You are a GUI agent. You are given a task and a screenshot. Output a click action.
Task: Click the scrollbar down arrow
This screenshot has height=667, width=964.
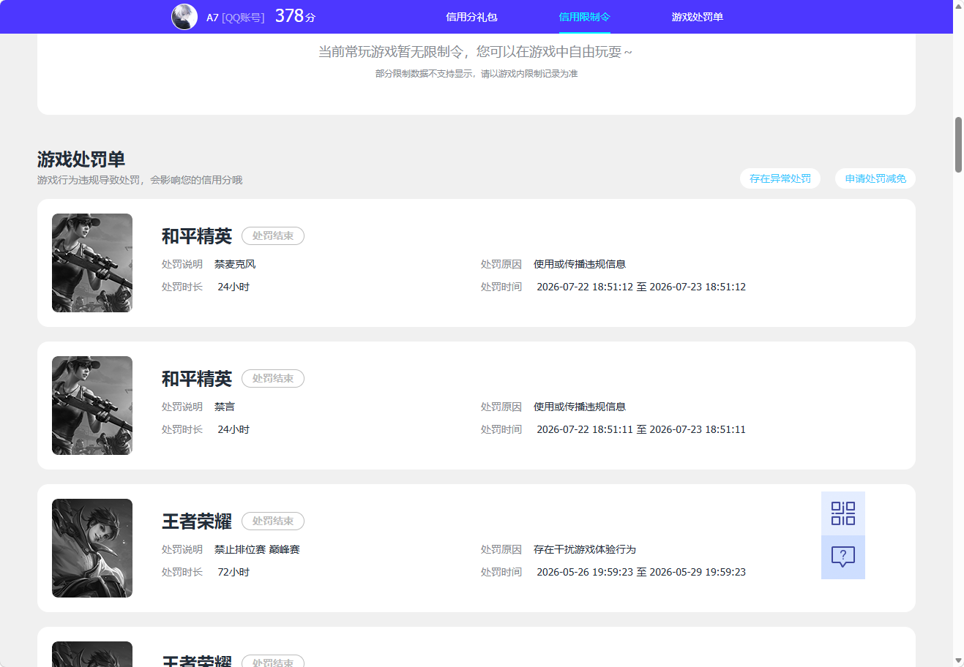pyautogui.click(x=958, y=661)
